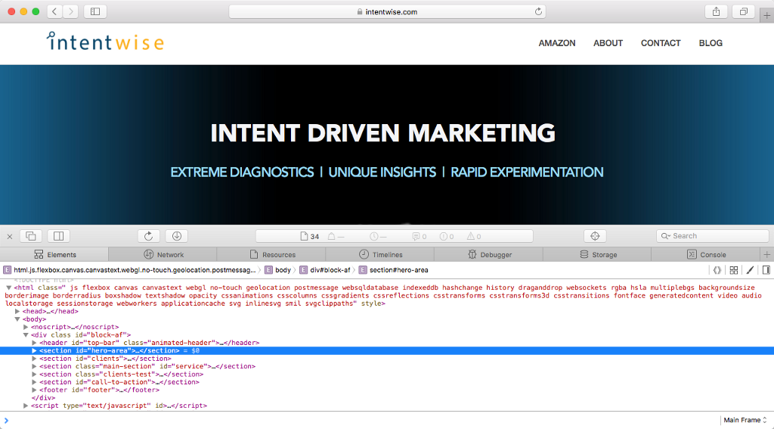The width and height of the screenshot is (774, 429).
Task: Switch to the Debugger tab
Action: [x=489, y=254]
